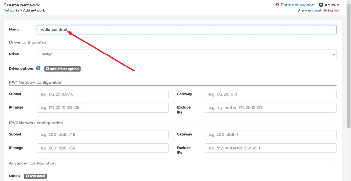The height and width of the screenshot is (181, 351).
Task: Click the add driver option button
Action: pos(62,69)
